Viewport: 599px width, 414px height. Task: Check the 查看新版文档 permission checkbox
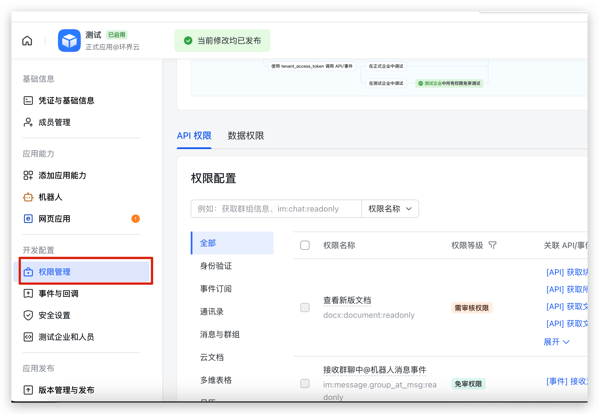[305, 308]
